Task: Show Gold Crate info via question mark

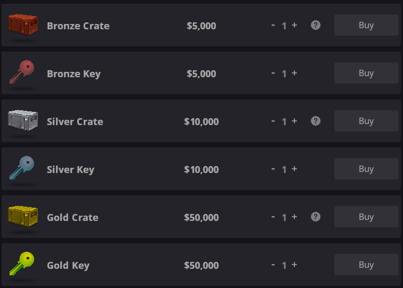Action: (x=316, y=217)
